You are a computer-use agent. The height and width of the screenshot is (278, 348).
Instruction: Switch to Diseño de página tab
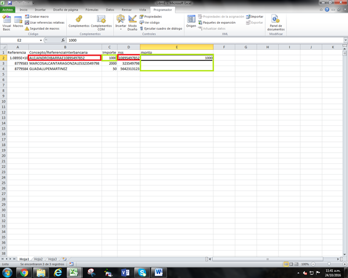66,10
